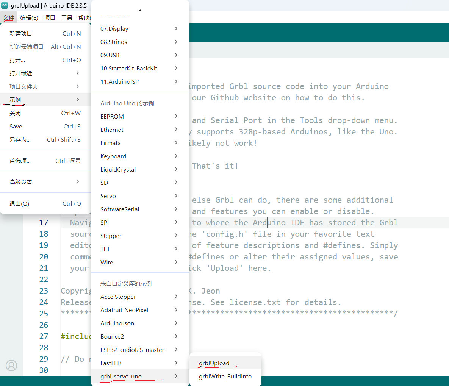This screenshot has width=449, height=386.
Task: Expand 打开最近 submenu
Action: 45,73
